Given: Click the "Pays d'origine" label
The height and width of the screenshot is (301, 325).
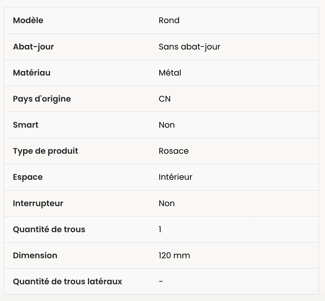Looking at the screenshot, I should click(42, 99).
